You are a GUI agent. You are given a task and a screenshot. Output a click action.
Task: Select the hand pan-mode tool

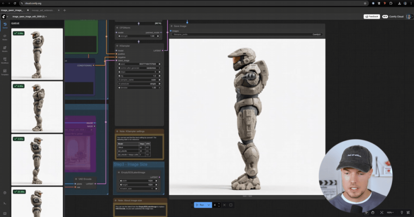click(x=373, y=213)
